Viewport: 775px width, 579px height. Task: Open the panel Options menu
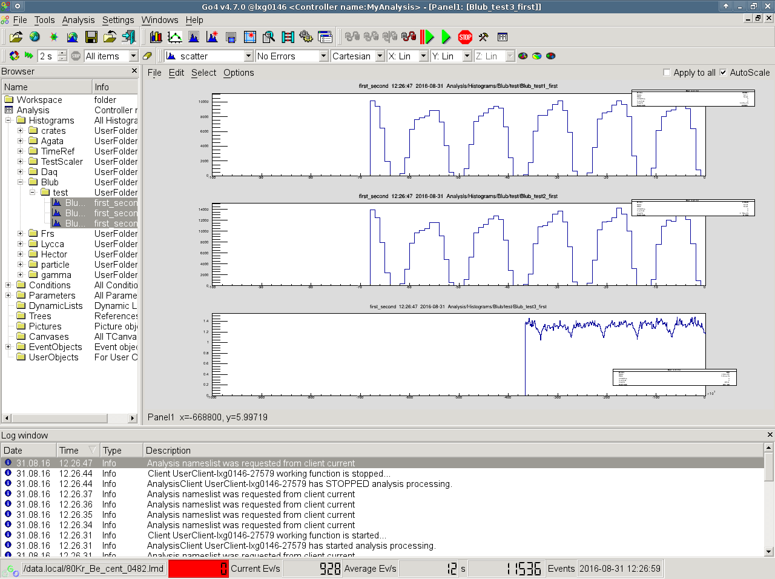[239, 73]
